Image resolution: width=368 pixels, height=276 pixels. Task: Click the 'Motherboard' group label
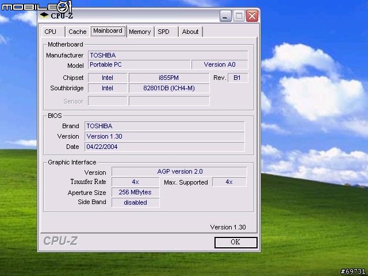tap(66, 44)
